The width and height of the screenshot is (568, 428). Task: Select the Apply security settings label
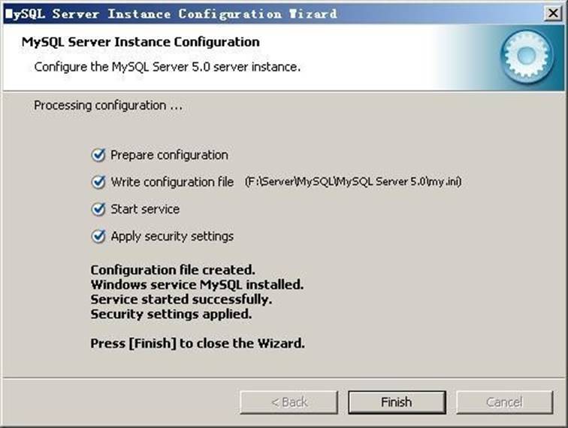[x=172, y=236]
